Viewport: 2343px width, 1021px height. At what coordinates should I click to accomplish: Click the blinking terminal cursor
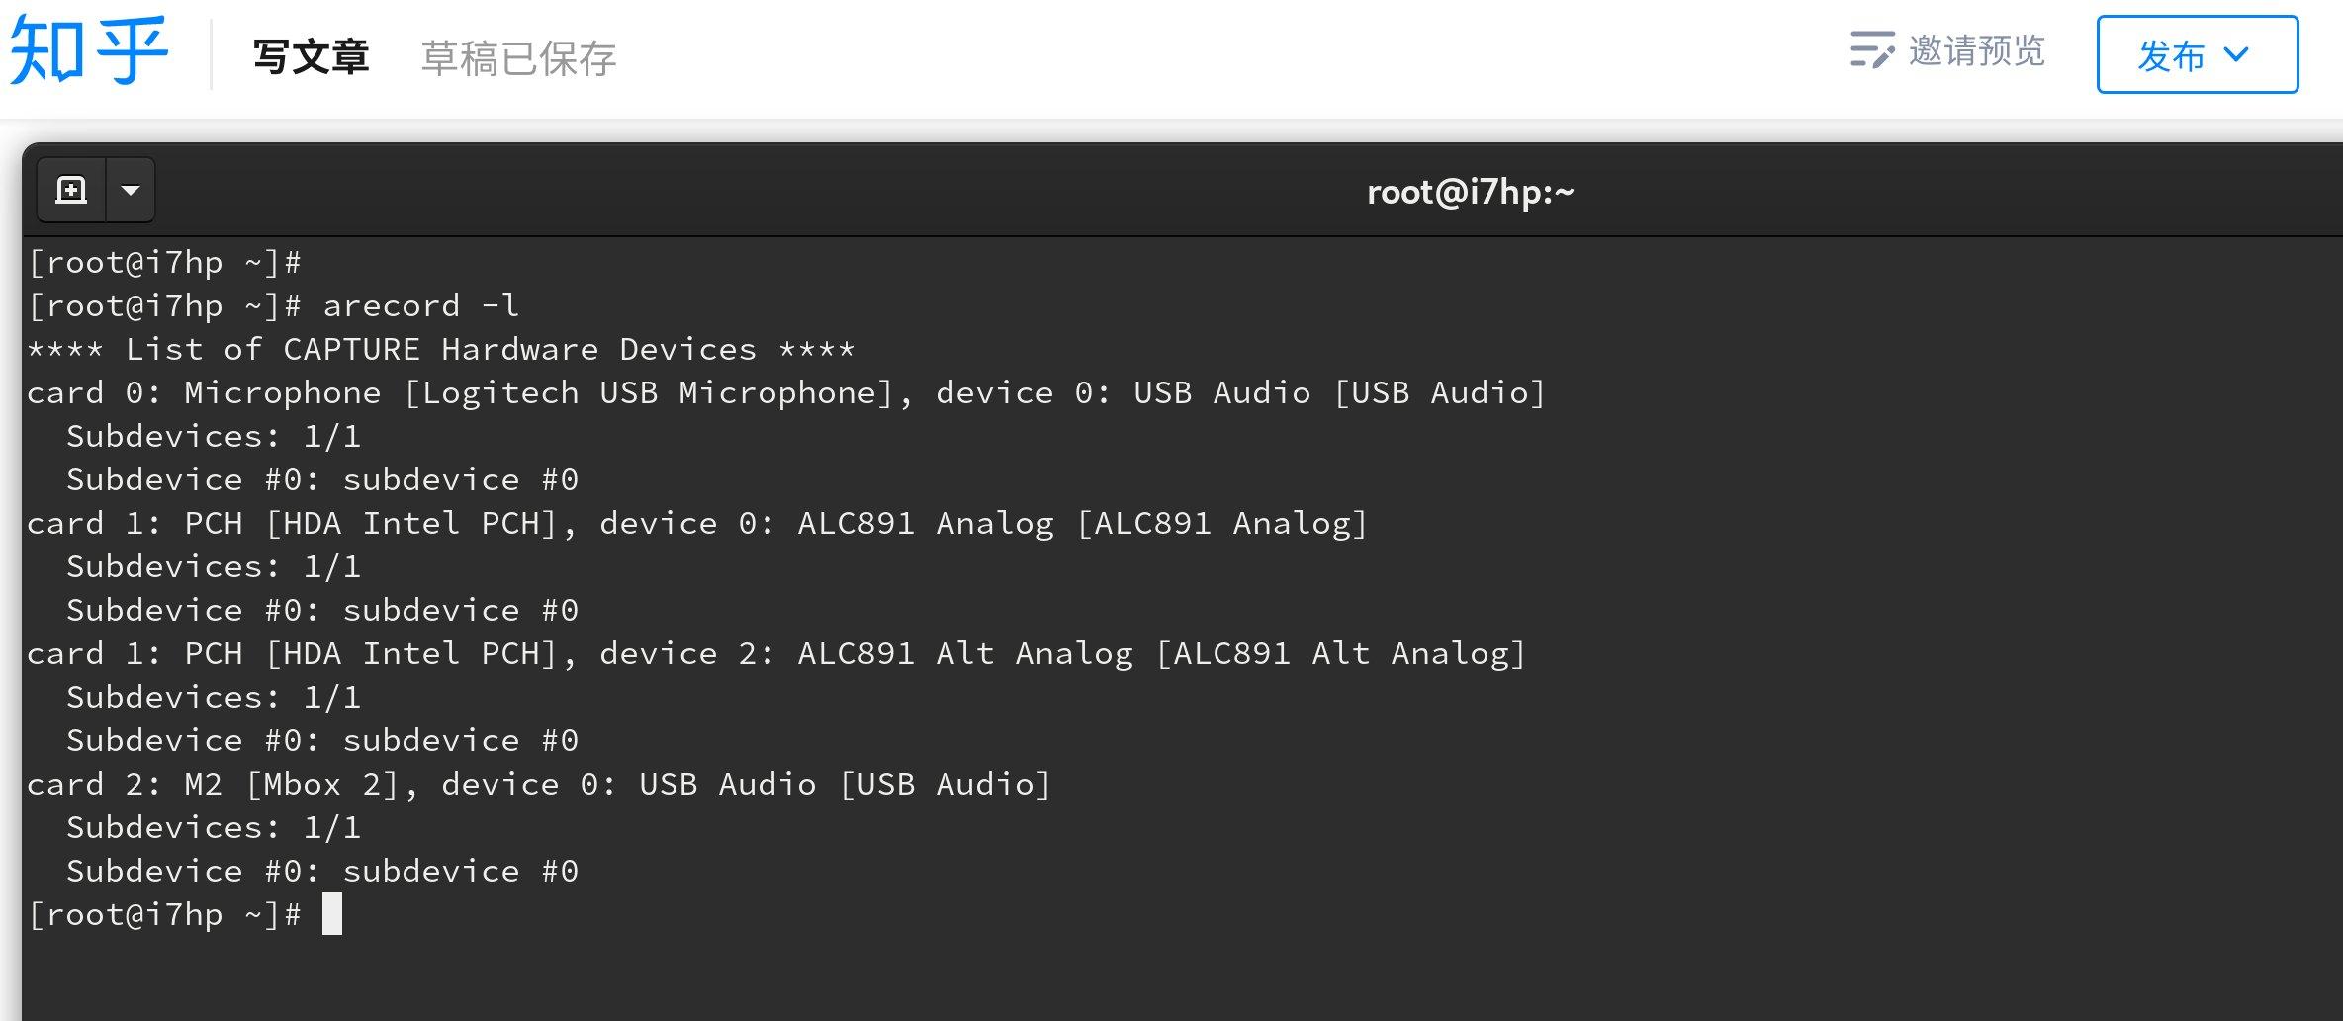point(334,914)
